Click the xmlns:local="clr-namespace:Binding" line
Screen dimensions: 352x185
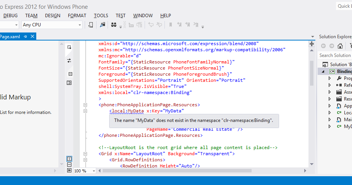pyautogui.click(x=145, y=92)
